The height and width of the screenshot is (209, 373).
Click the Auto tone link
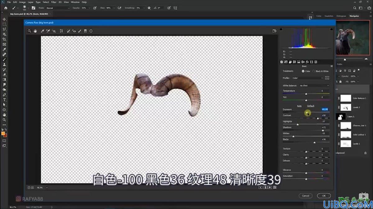299,106
